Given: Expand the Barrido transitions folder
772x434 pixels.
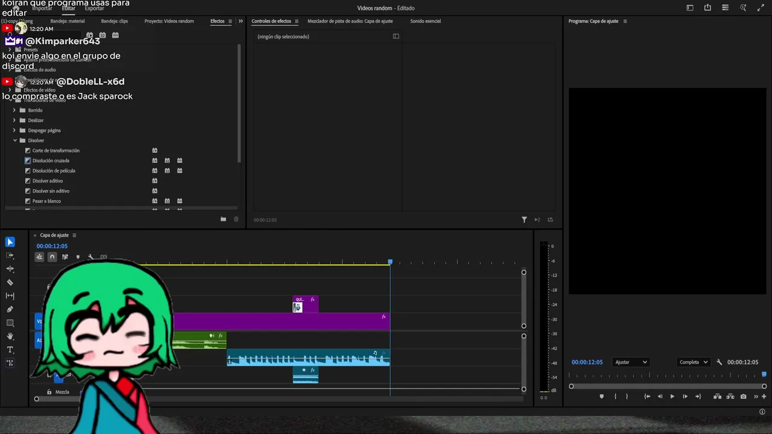Looking at the screenshot, I should pos(14,110).
